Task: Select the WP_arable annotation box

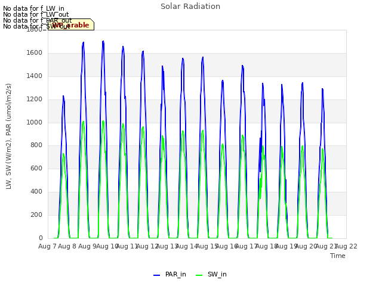Action: (x=71, y=24)
